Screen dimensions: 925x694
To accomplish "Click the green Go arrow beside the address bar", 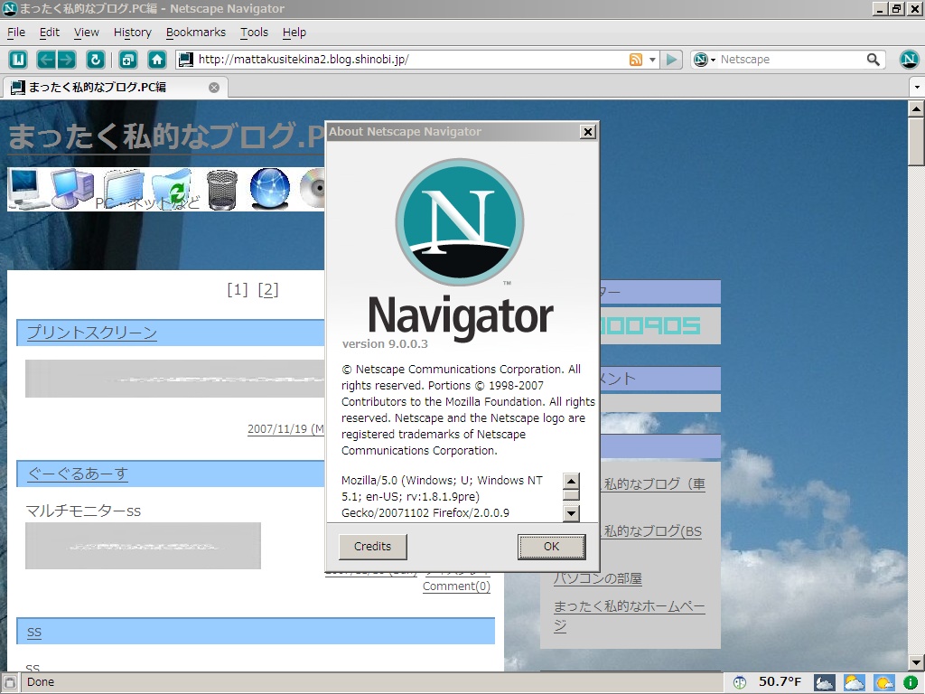I will coord(671,60).
